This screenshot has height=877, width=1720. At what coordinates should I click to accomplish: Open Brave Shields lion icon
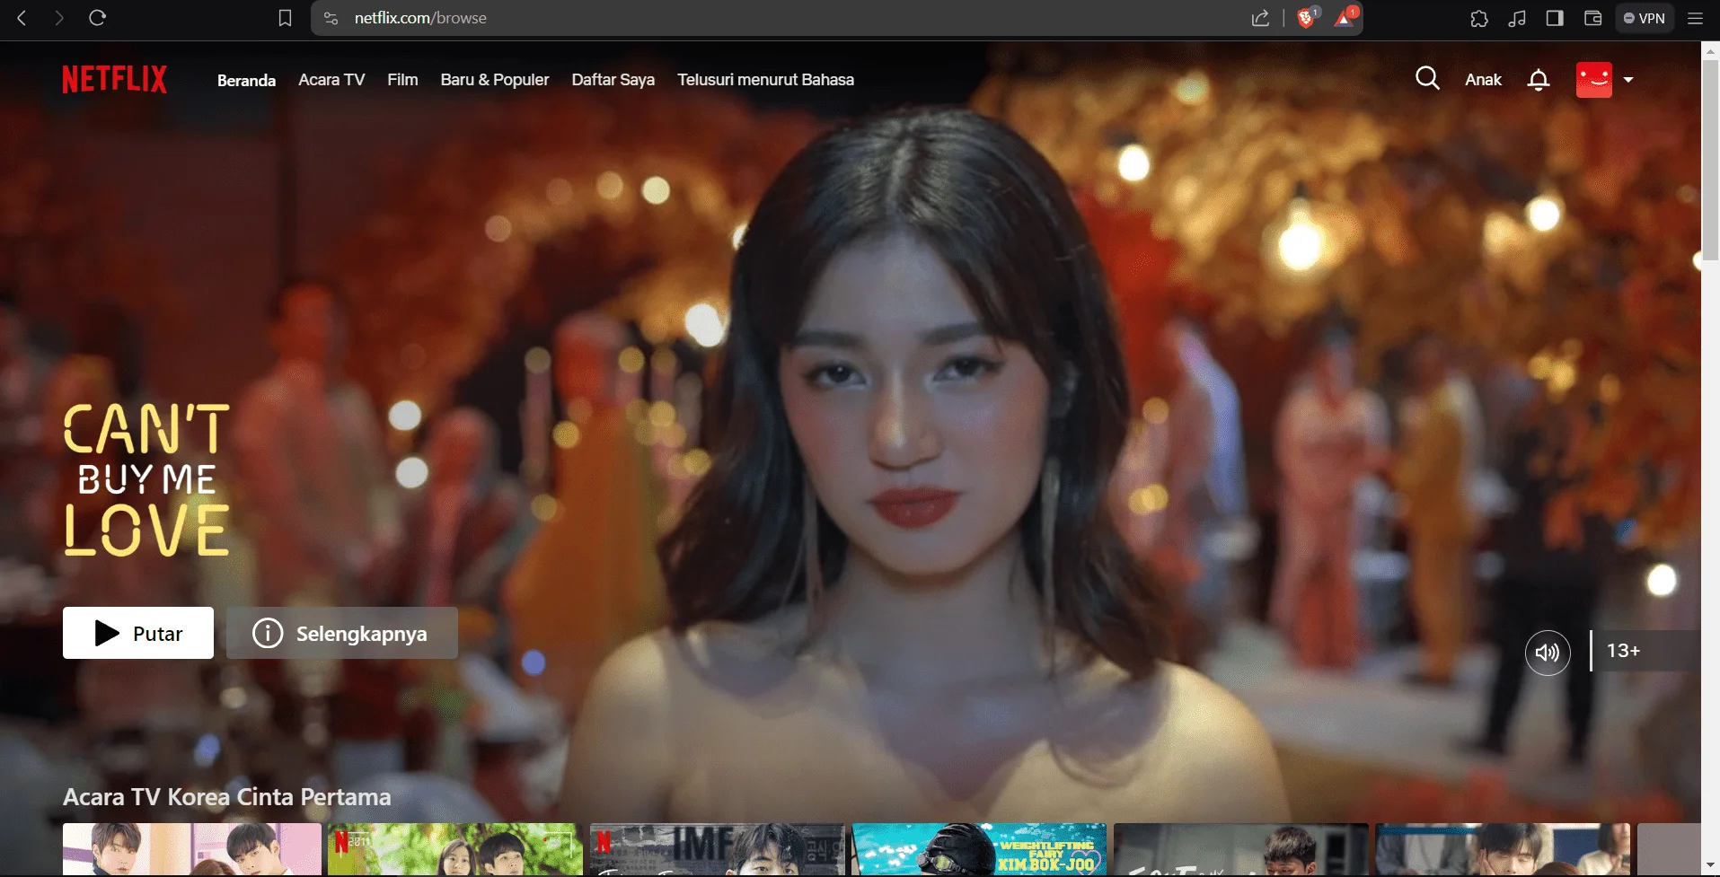[x=1307, y=18]
